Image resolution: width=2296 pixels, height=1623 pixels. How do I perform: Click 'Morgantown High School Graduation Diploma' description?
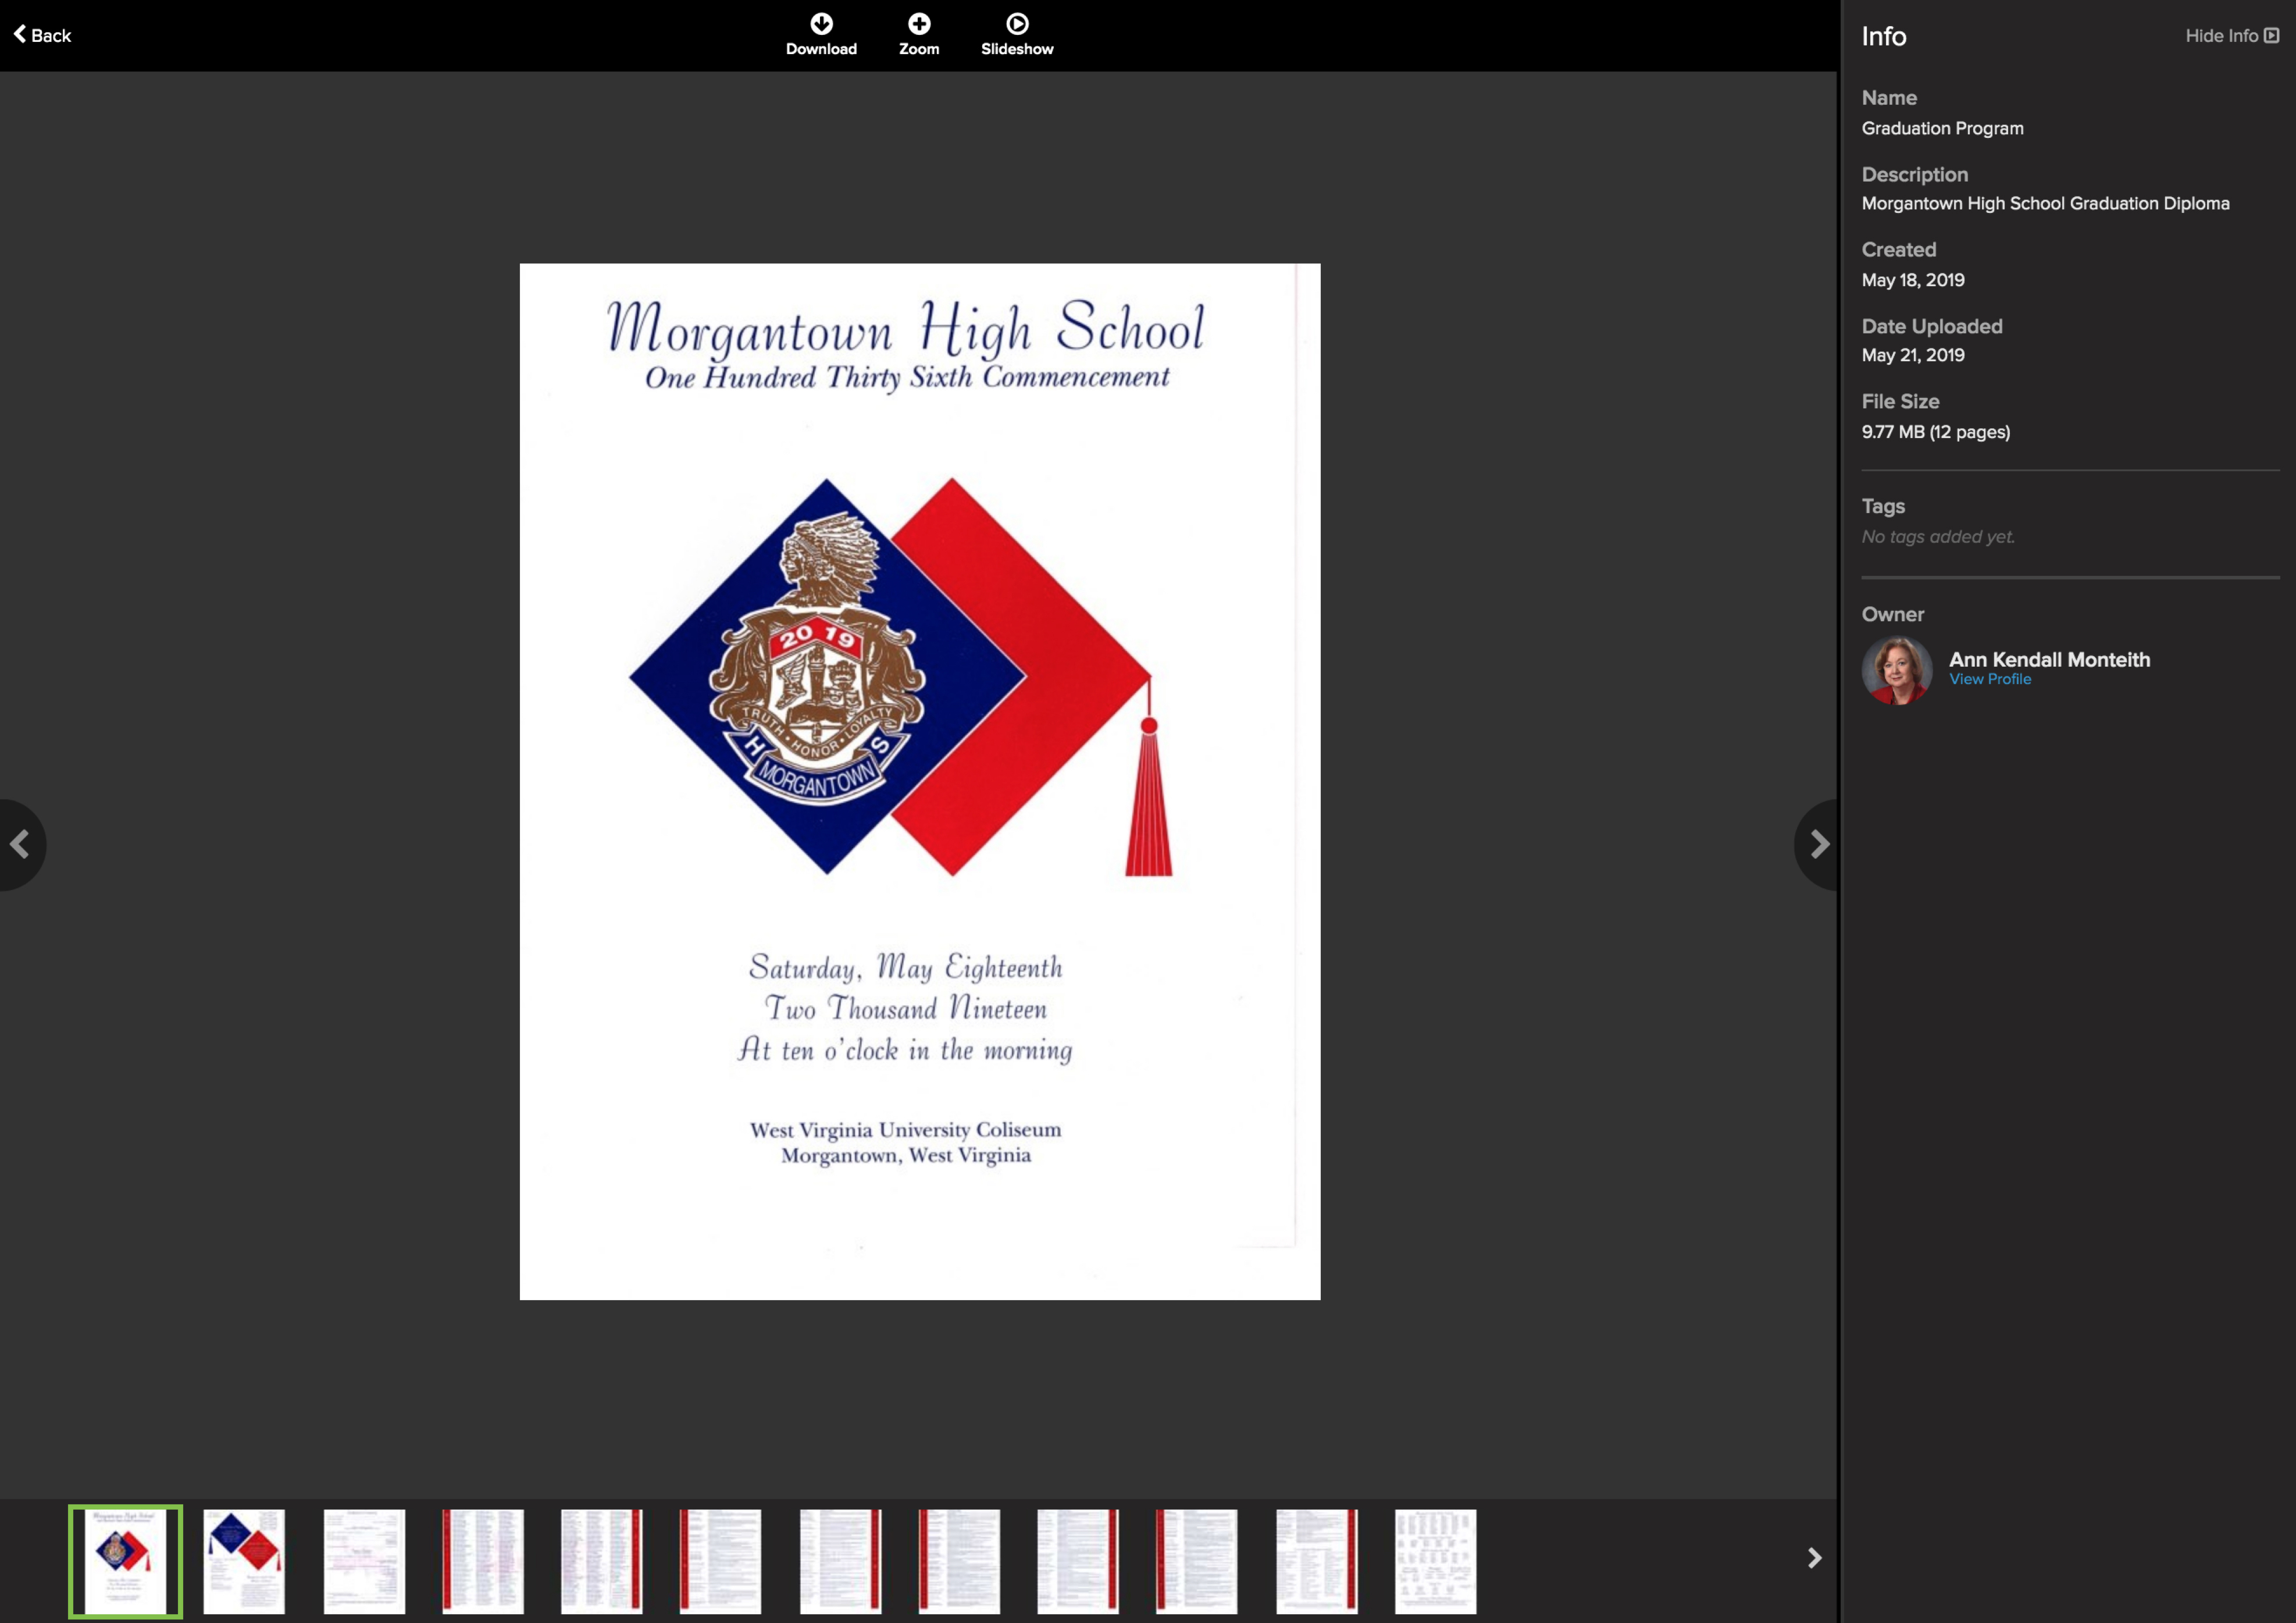point(2045,203)
